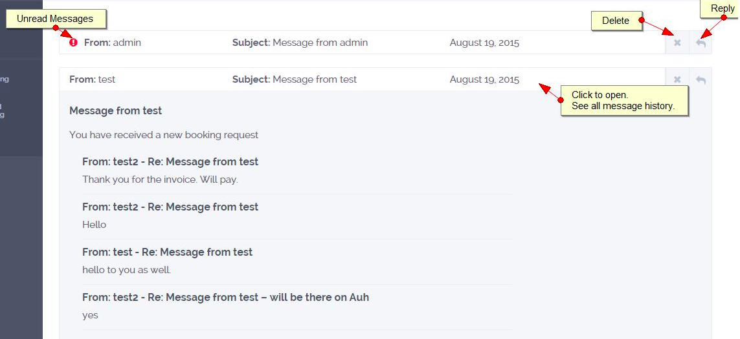Click the test message date August 19, 2015

click(484, 79)
